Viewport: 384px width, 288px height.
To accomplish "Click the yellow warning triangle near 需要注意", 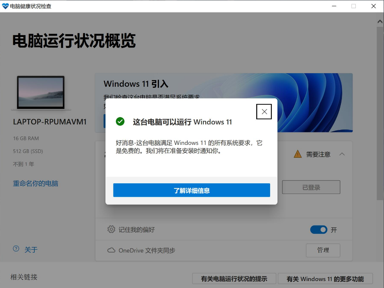I will coord(298,154).
